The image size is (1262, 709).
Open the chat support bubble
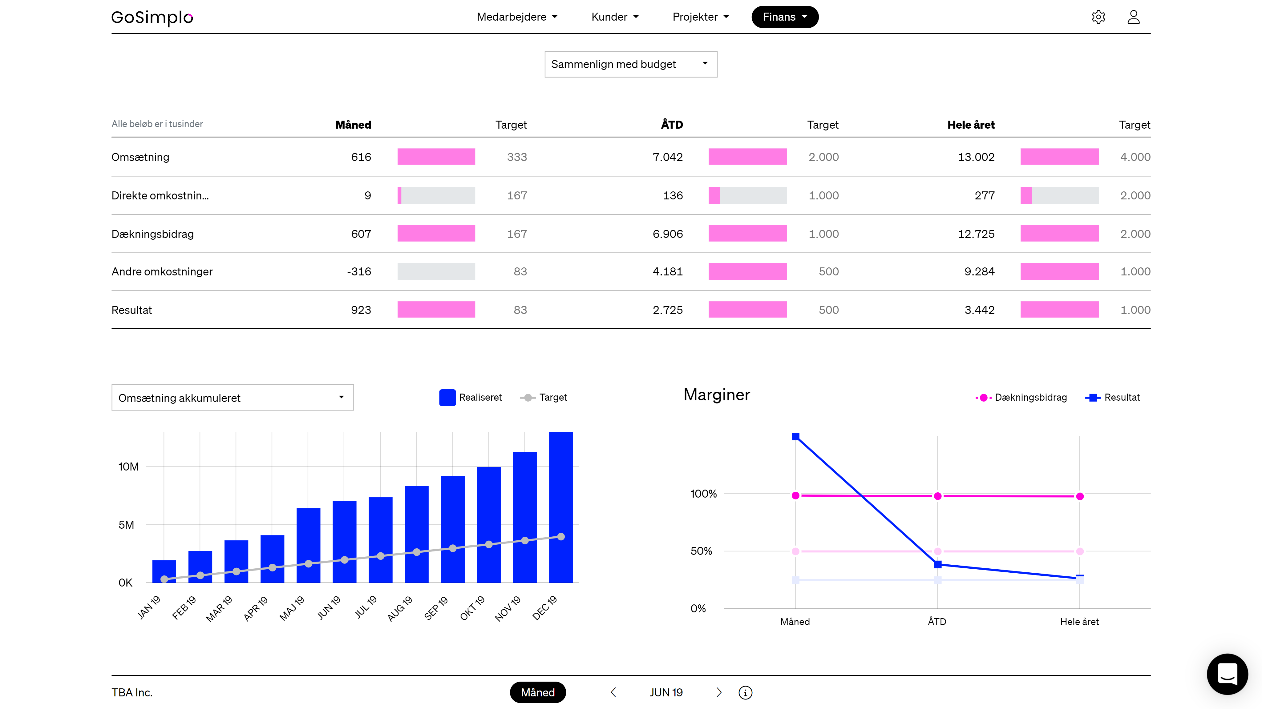1228,674
